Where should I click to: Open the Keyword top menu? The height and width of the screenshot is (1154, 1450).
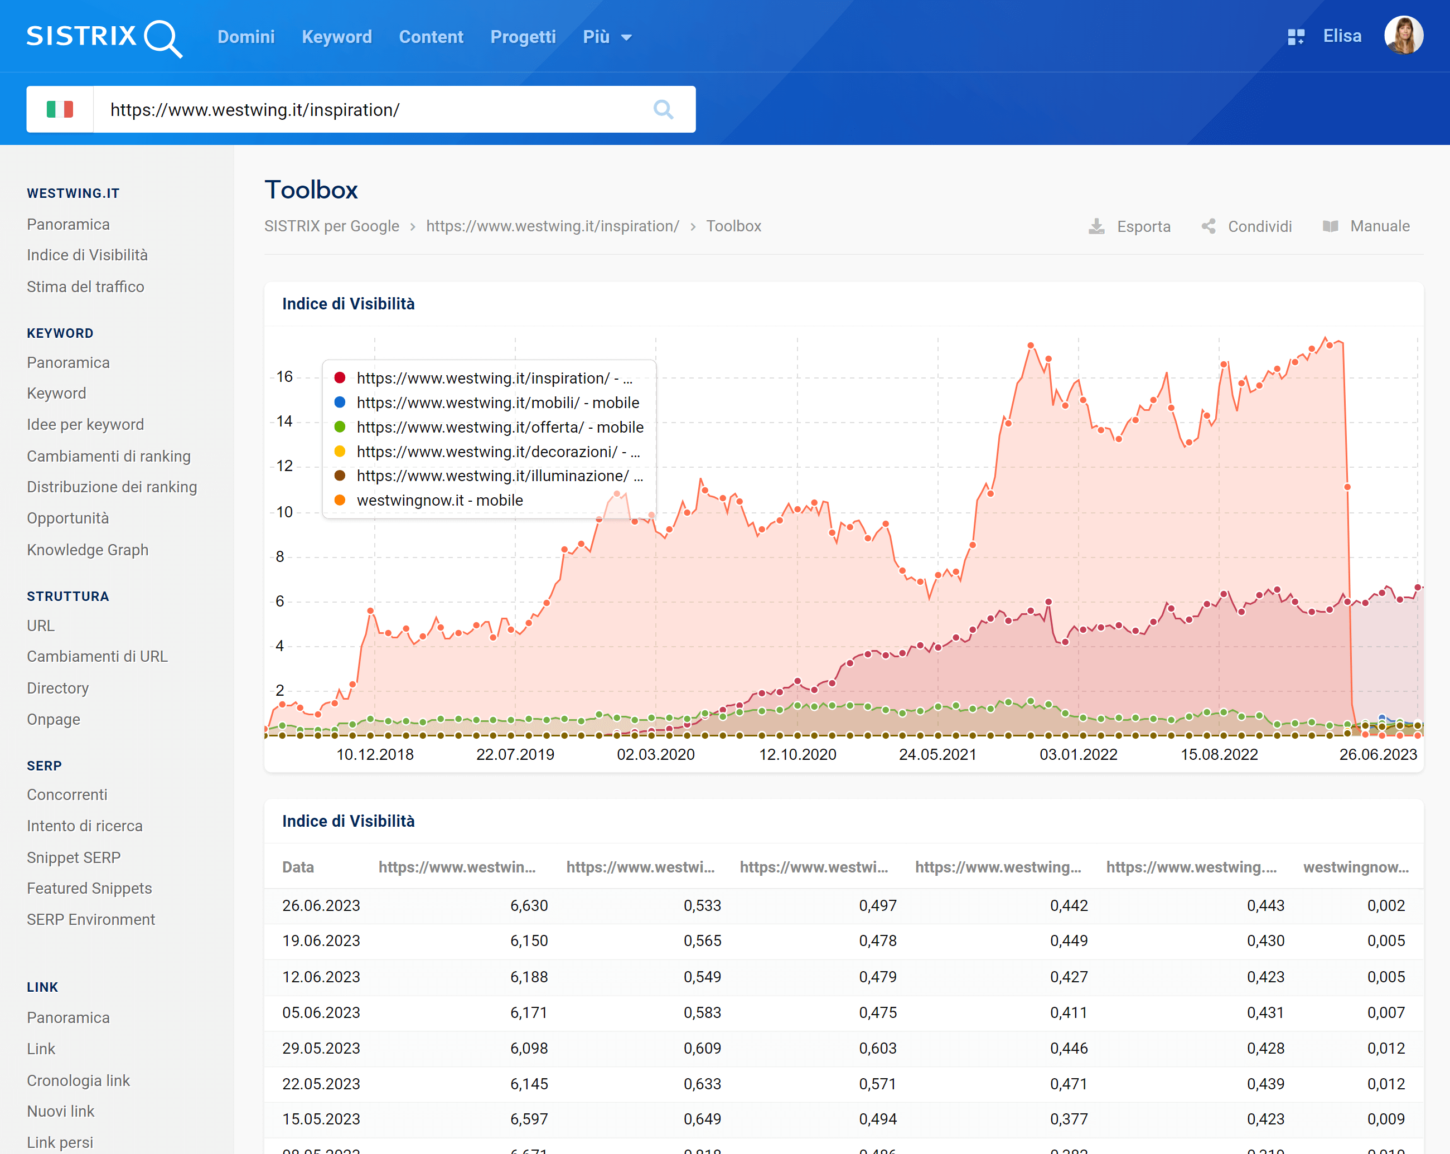[336, 37]
